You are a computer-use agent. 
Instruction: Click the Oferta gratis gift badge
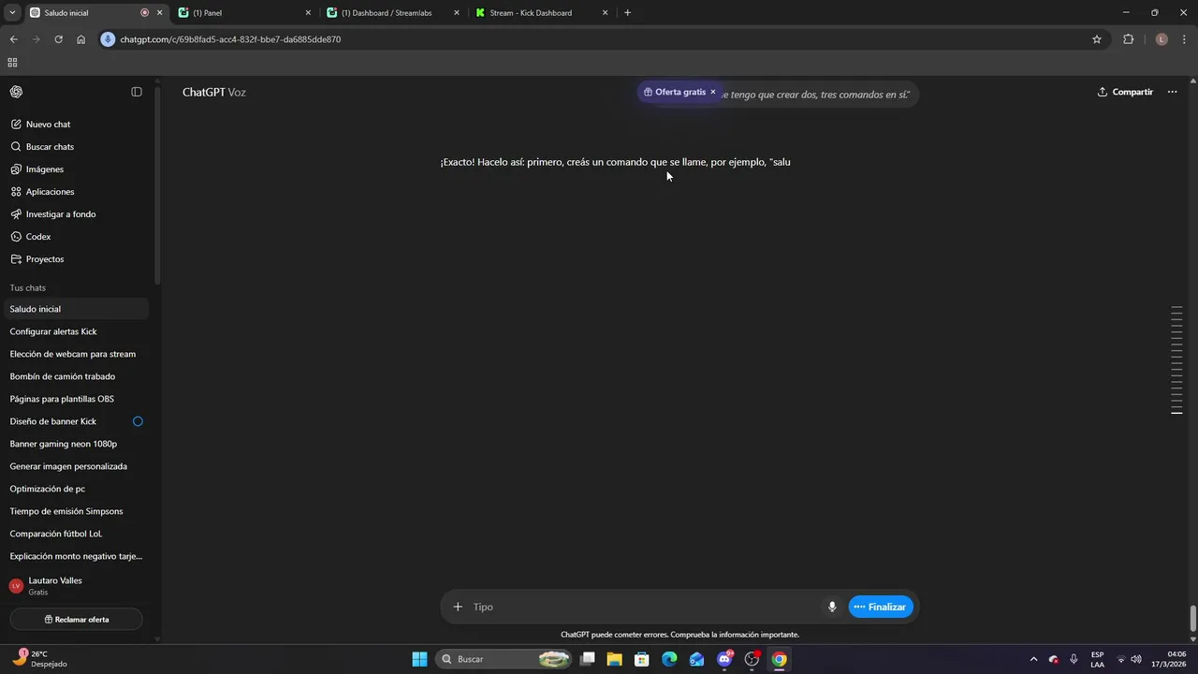tap(675, 92)
